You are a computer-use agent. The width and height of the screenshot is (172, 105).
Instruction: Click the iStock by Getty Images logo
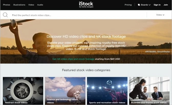click(x=86, y=5)
